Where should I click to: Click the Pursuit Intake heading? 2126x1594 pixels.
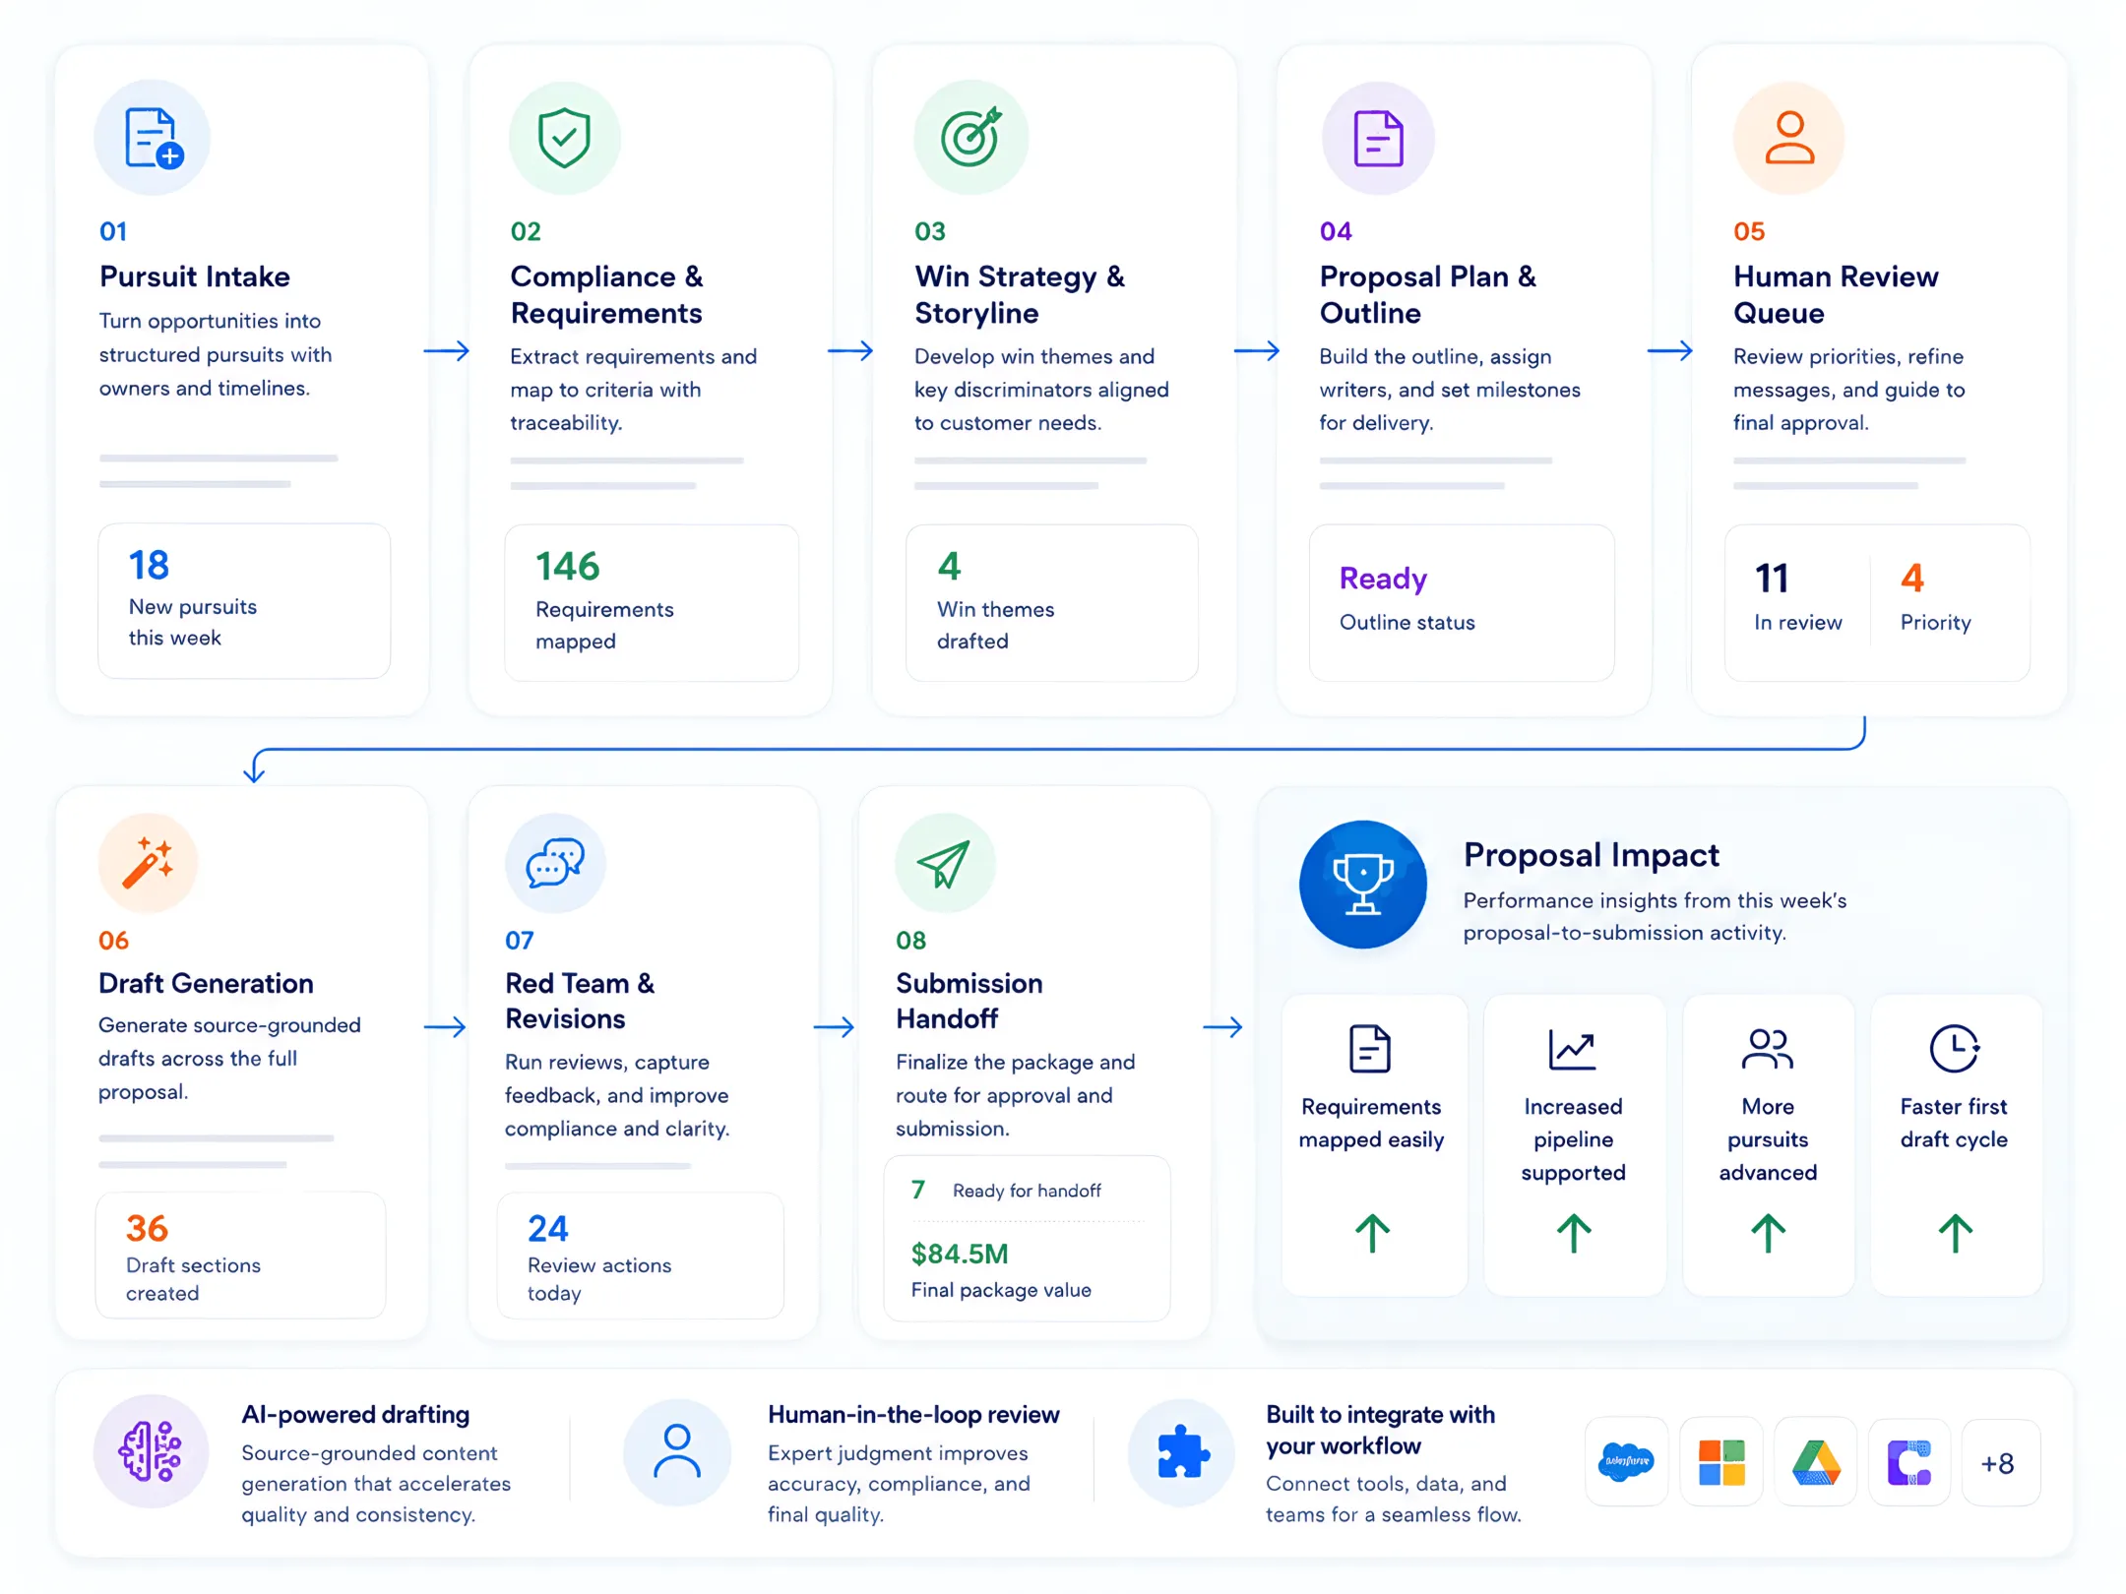pyautogui.click(x=195, y=276)
